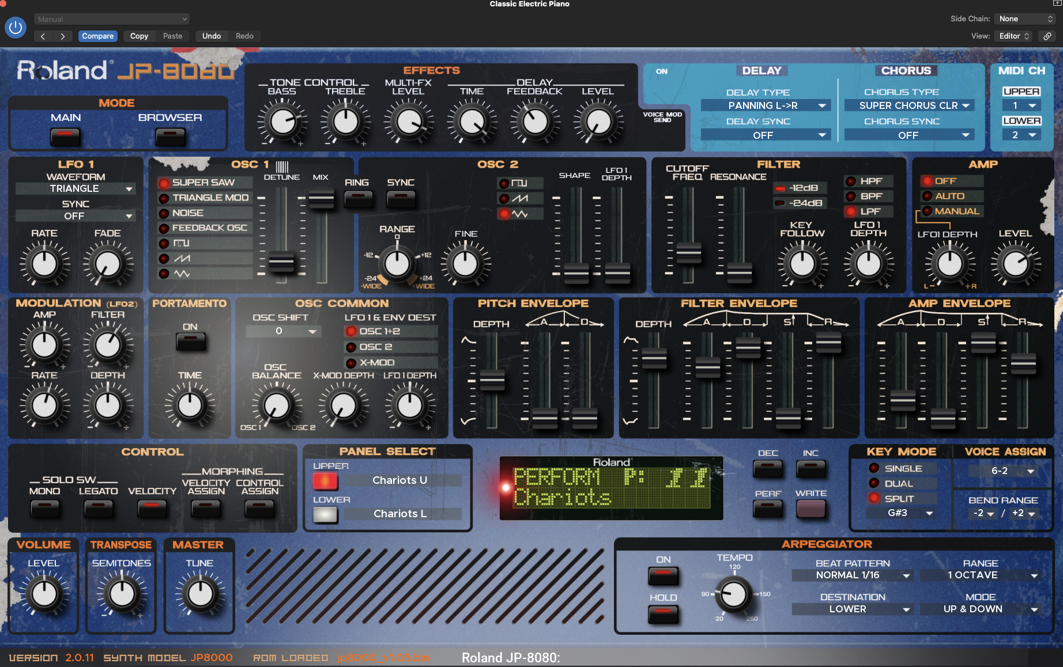Click the Bass tone control knob
Image resolution: width=1063 pixels, height=667 pixels.
(282, 121)
